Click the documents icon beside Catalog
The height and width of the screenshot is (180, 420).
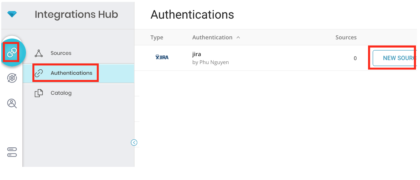39,93
